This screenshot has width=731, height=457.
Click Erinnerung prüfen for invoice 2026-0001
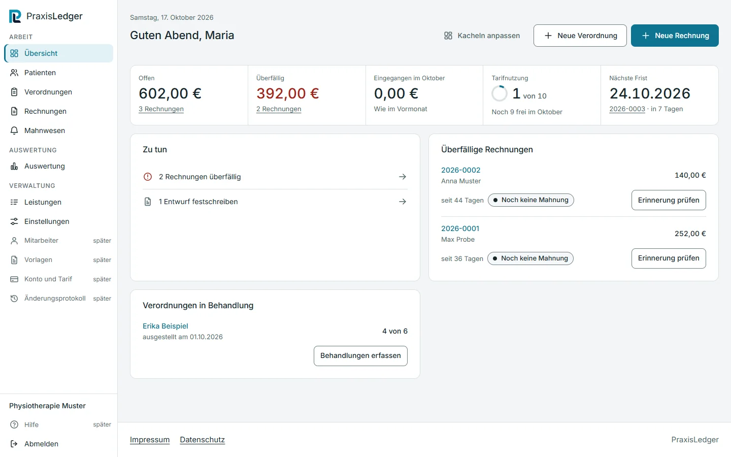pos(669,258)
